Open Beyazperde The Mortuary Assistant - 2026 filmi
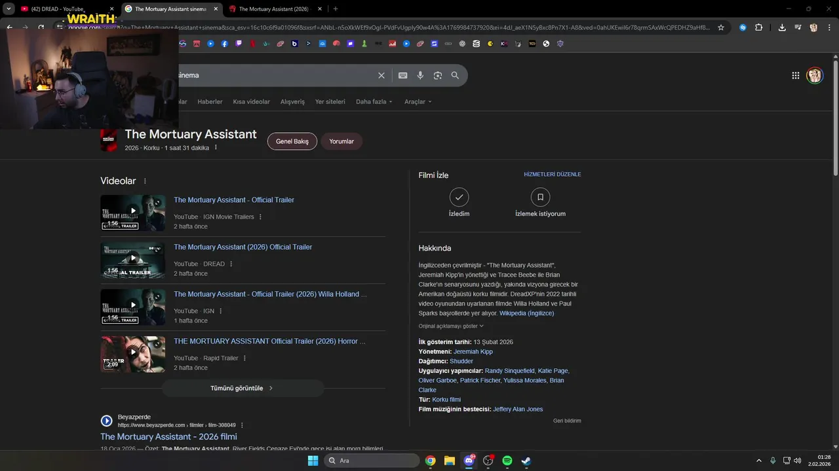 click(168, 436)
